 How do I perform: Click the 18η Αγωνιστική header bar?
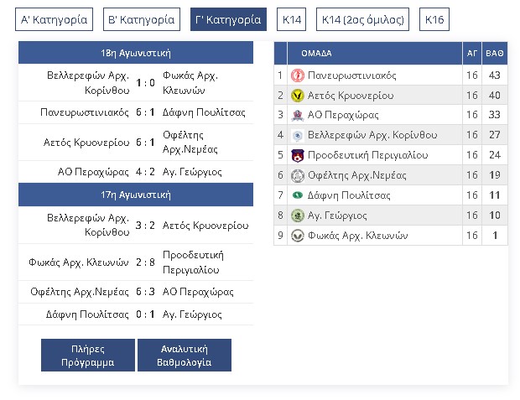pyautogui.click(x=136, y=52)
